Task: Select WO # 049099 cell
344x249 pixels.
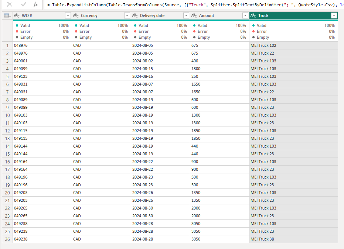Action: (x=42, y=69)
